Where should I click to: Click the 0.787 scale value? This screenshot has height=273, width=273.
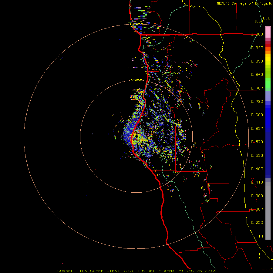(257, 88)
